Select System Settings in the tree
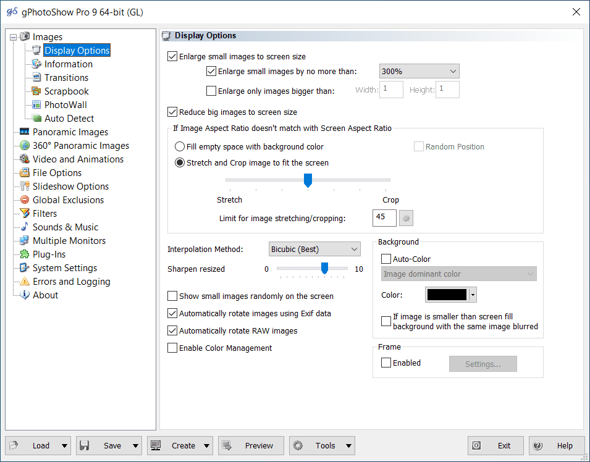 tap(65, 268)
